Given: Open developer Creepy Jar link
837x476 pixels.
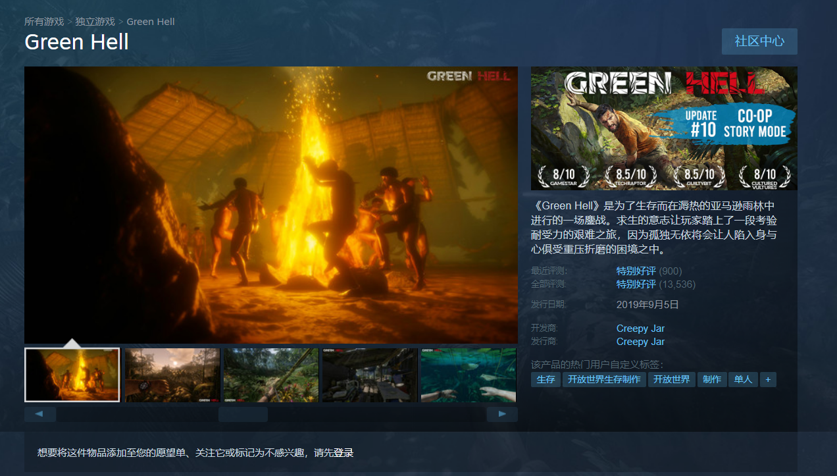Looking at the screenshot, I should click(x=640, y=329).
